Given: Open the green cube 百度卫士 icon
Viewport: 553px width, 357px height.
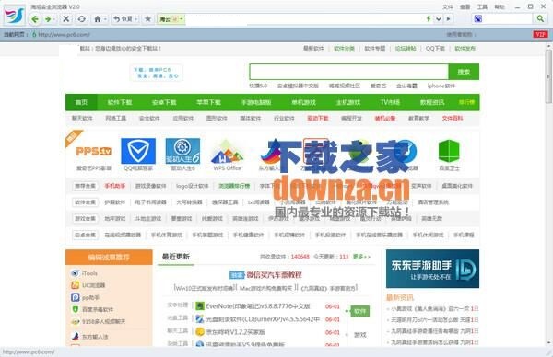Looking at the screenshot, I should tap(449, 151).
